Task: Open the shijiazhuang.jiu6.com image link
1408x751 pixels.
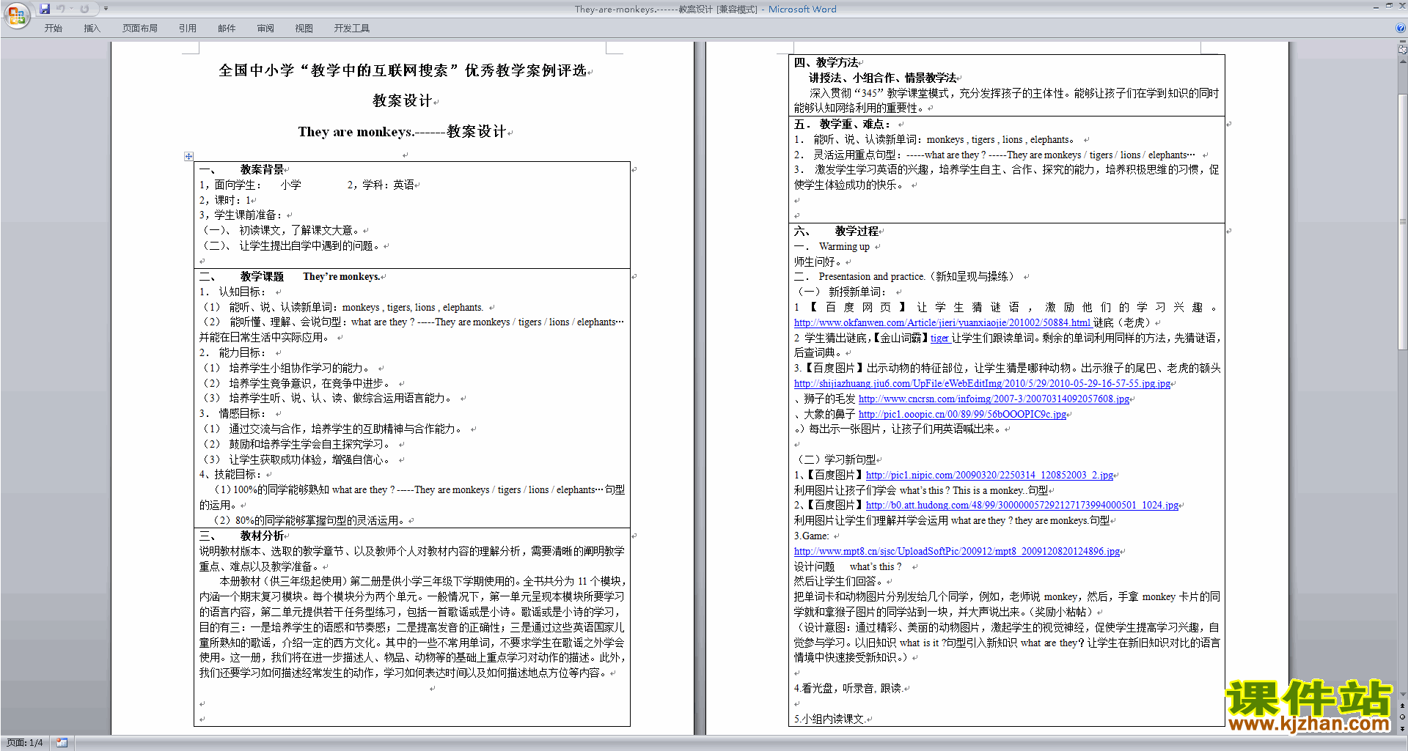Action: tap(982, 383)
